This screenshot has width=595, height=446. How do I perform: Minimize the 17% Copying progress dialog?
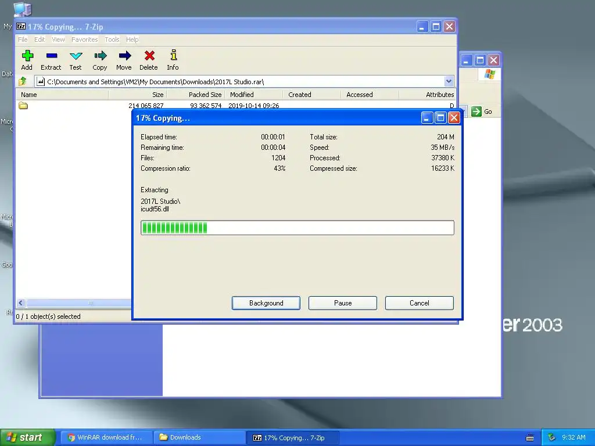tap(427, 118)
